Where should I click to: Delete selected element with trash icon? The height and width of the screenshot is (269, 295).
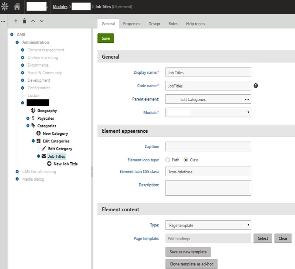click(x=24, y=21)
